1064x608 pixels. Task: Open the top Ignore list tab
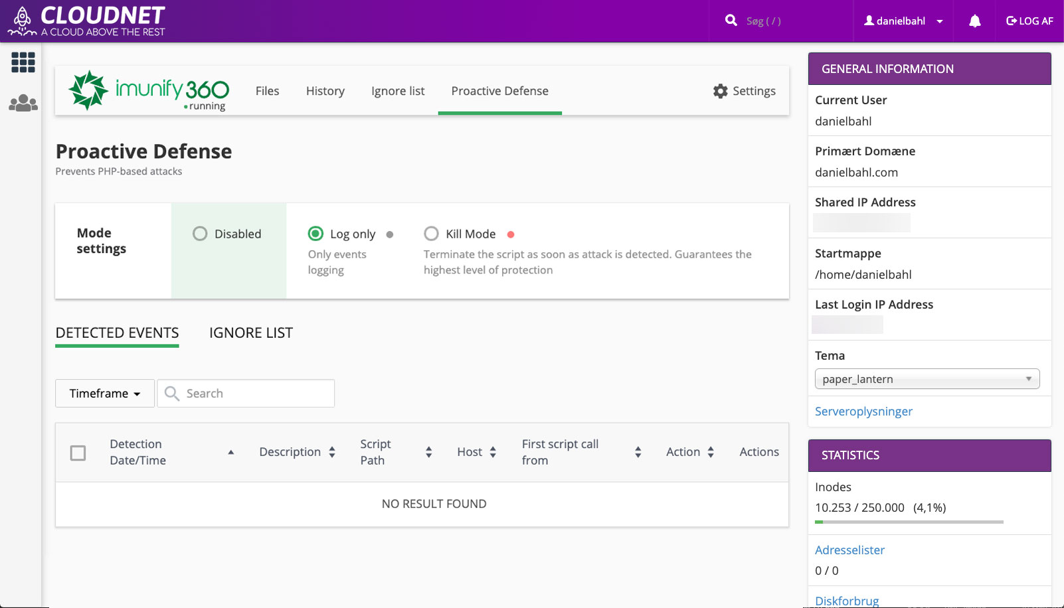398,91
